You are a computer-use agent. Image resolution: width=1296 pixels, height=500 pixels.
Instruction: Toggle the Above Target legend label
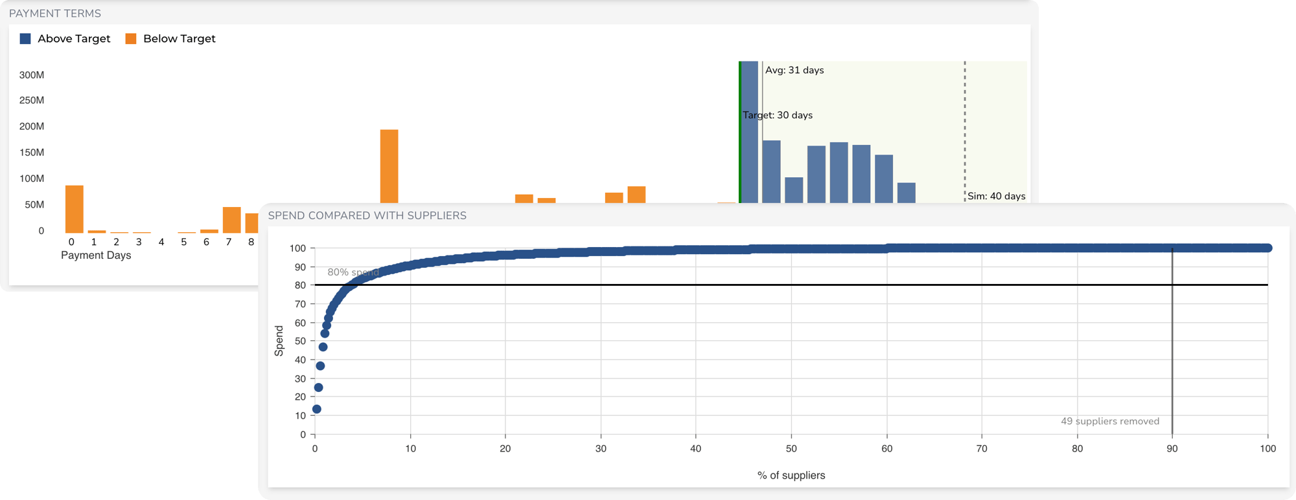(x=74, y=39)
